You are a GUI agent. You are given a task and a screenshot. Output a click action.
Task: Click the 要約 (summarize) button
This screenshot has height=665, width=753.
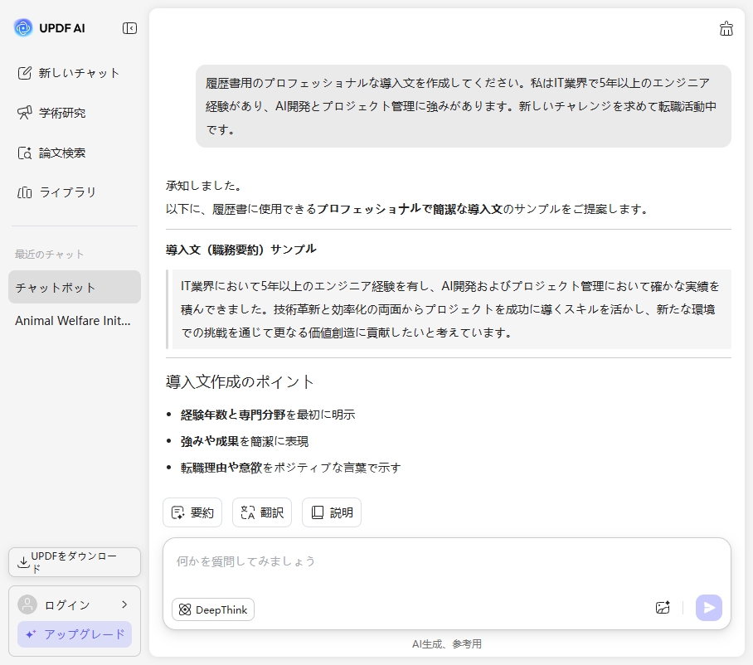[192, 512]
